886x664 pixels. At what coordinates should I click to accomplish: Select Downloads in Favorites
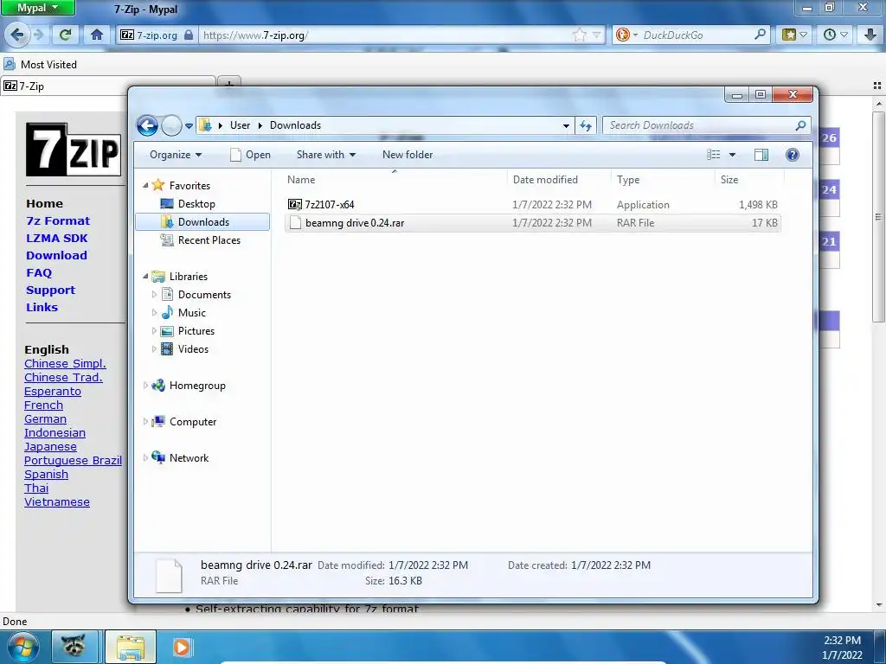tap(202, 222)
